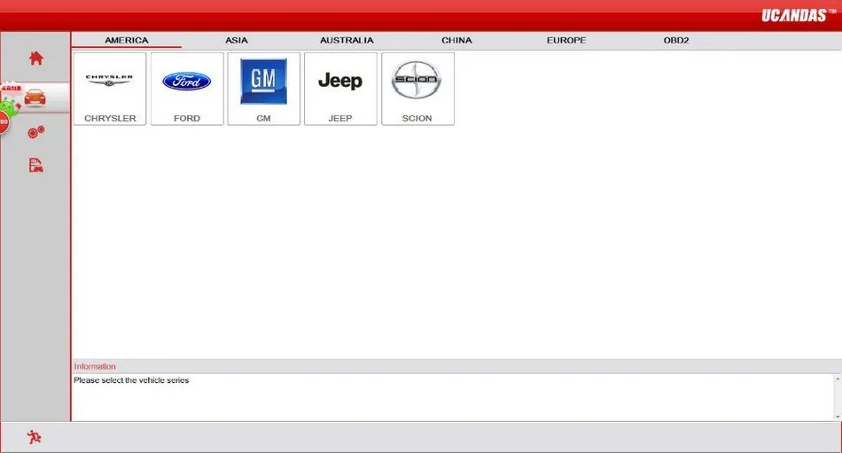Switch to the AUSTRALIA tab
842x453 pixels.
pyautogui.click(x=347, y=40)
